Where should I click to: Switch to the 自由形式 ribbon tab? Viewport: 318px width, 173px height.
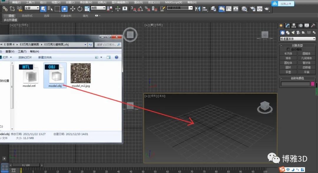27,16
